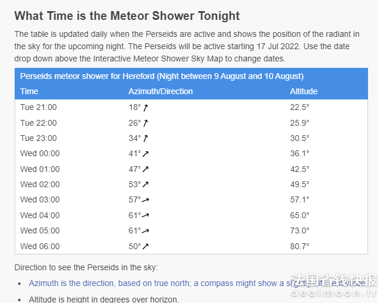
Task: Click the Altitude column header
Action: 304,91
